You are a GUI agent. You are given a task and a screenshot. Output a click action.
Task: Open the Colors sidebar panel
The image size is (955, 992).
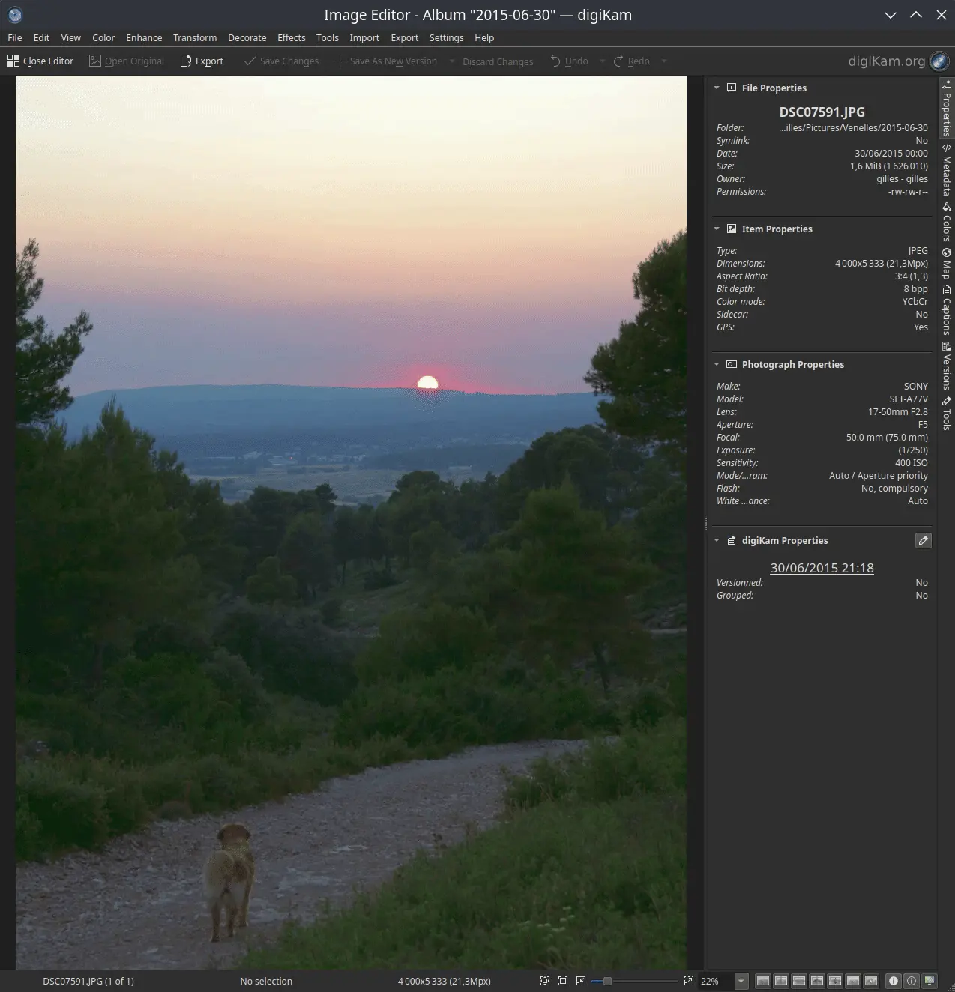[947, 223]
